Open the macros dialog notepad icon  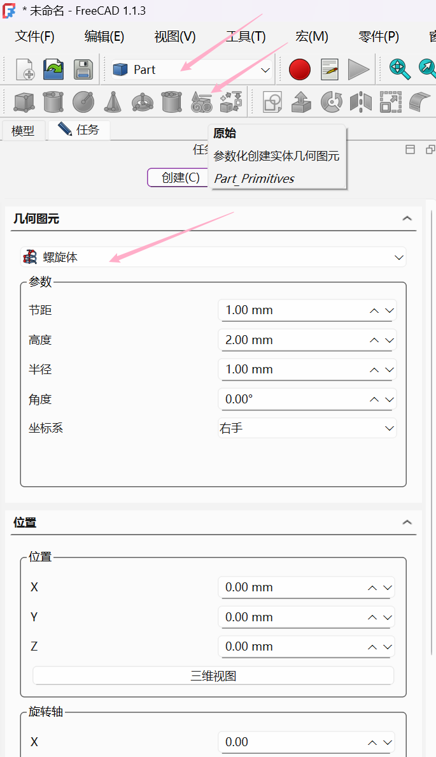click(330, 69)
